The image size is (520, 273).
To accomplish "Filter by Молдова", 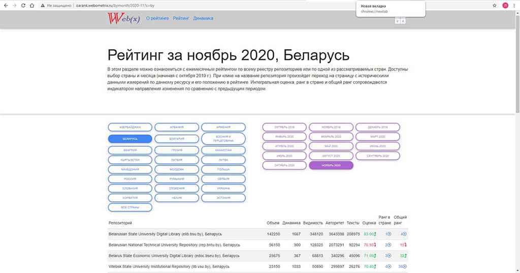I will click(177, 169).
